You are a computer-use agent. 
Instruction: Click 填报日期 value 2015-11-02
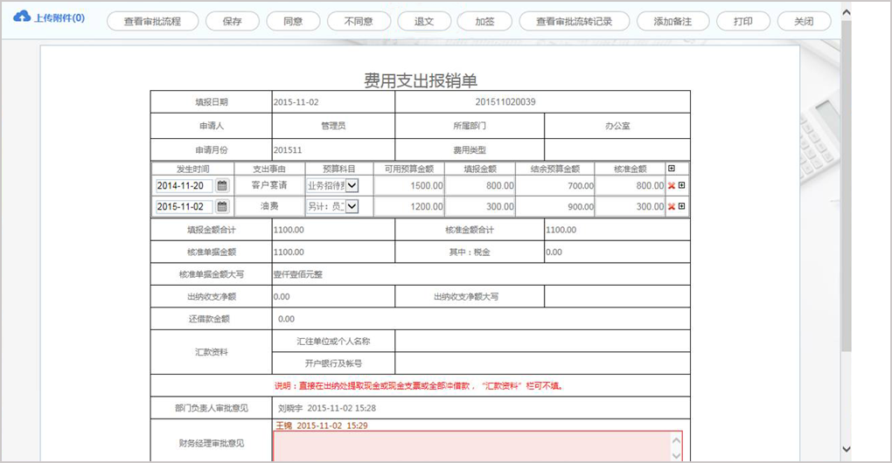(296, 102)
